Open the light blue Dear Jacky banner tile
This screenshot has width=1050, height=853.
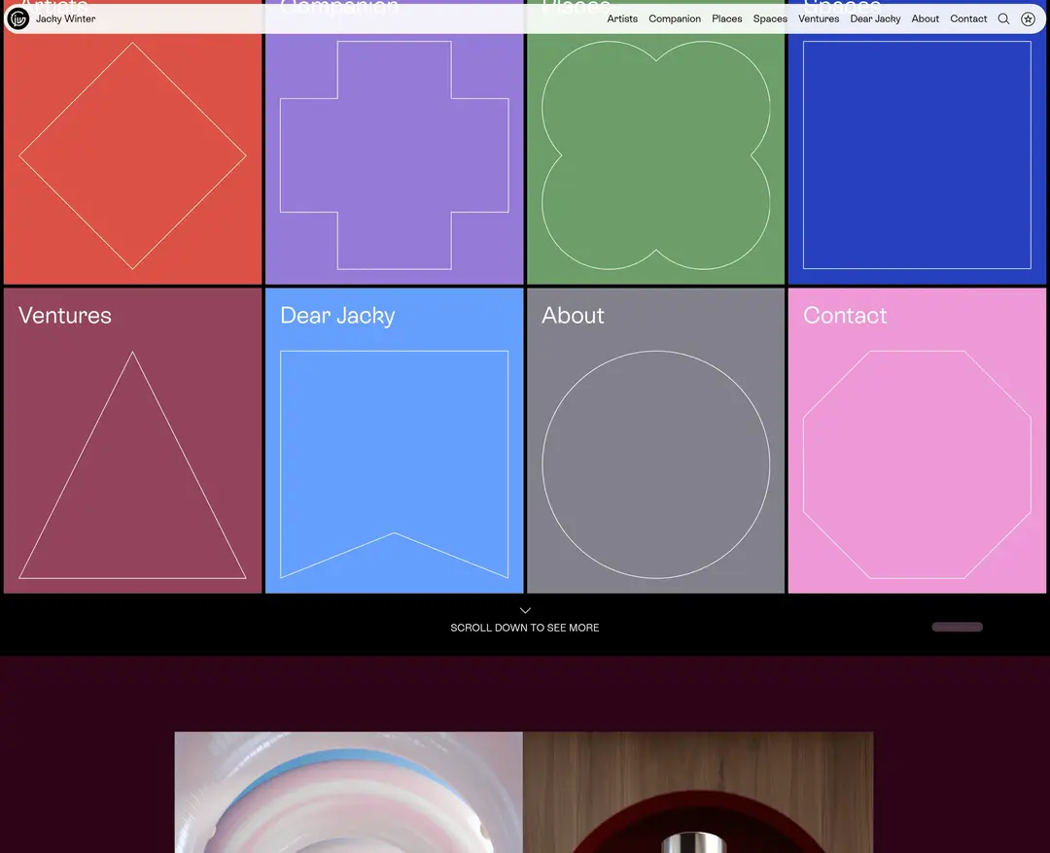(x=395, y=441)
